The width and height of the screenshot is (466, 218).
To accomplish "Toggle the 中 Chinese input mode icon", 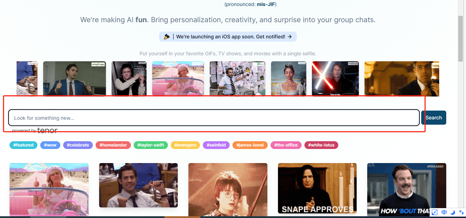I will click(444, 212).
